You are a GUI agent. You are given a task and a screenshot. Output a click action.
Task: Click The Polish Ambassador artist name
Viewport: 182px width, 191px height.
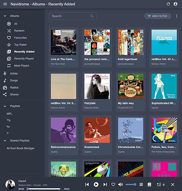(163, 152)
